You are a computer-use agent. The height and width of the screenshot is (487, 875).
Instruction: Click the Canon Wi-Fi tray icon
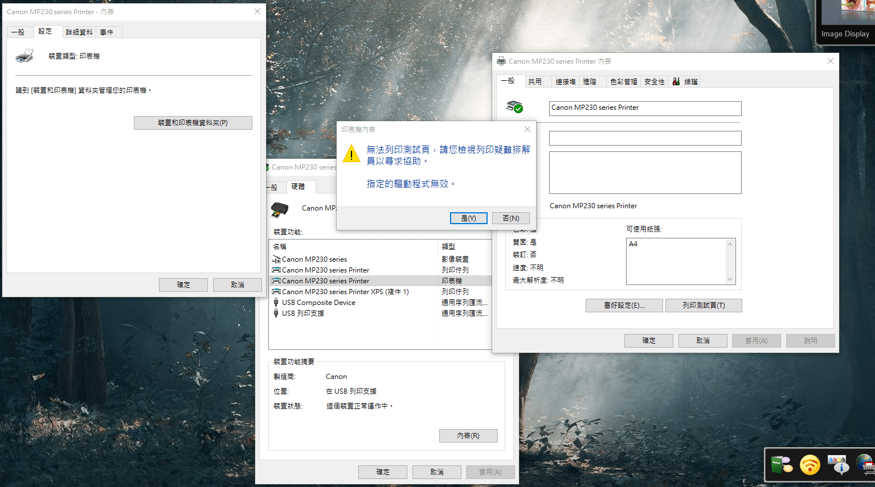tap(809, 465)
